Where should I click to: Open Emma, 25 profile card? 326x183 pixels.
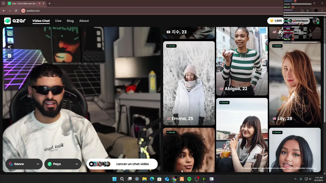pos(189,83)
